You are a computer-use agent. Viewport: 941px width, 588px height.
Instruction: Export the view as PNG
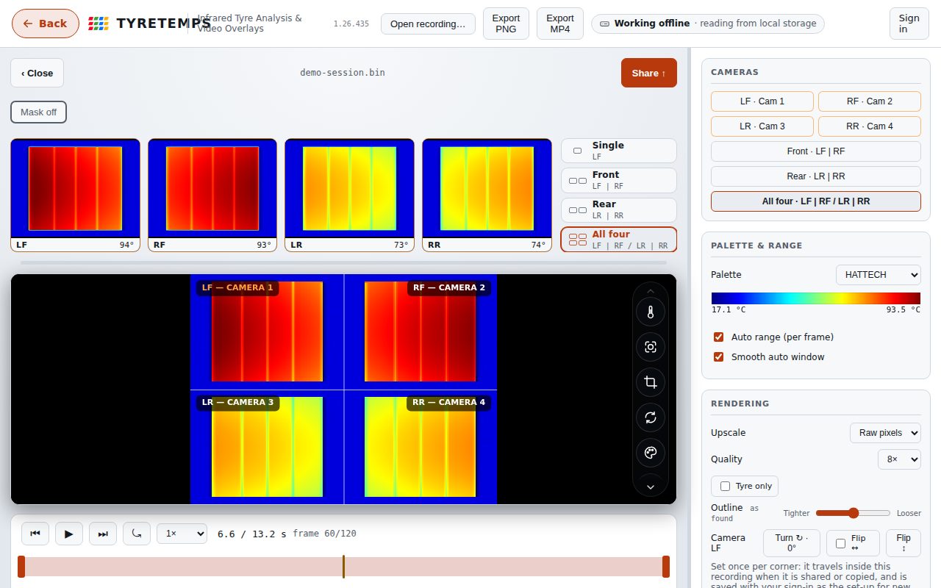coord(506,24)
